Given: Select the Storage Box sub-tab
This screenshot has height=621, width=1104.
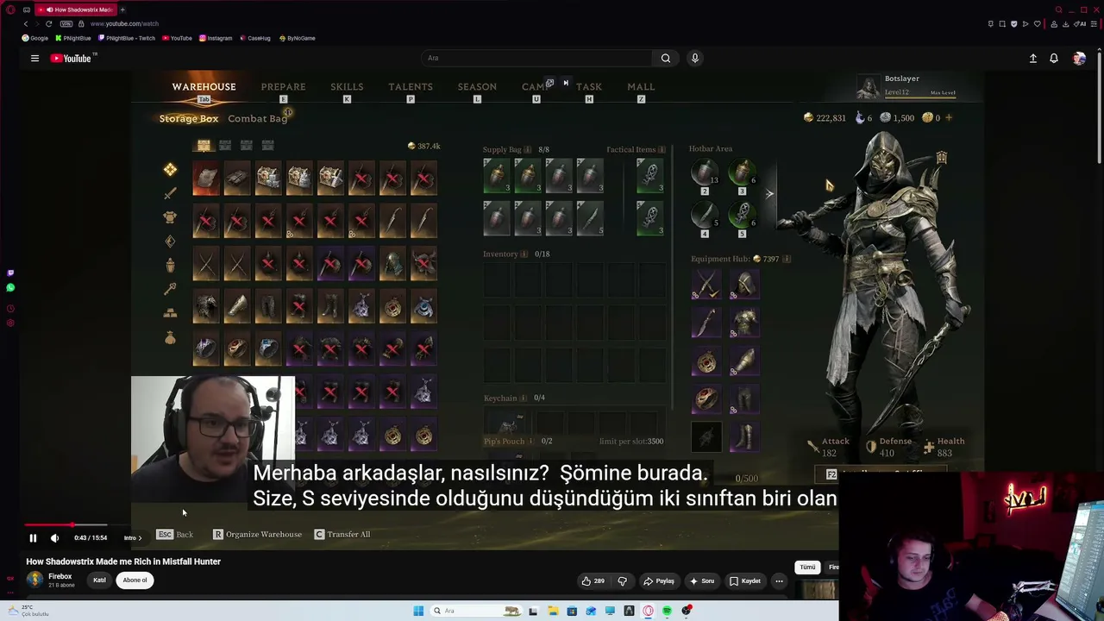Looking at the screenshot, I should pyautogui.click(x=188, y=119).
